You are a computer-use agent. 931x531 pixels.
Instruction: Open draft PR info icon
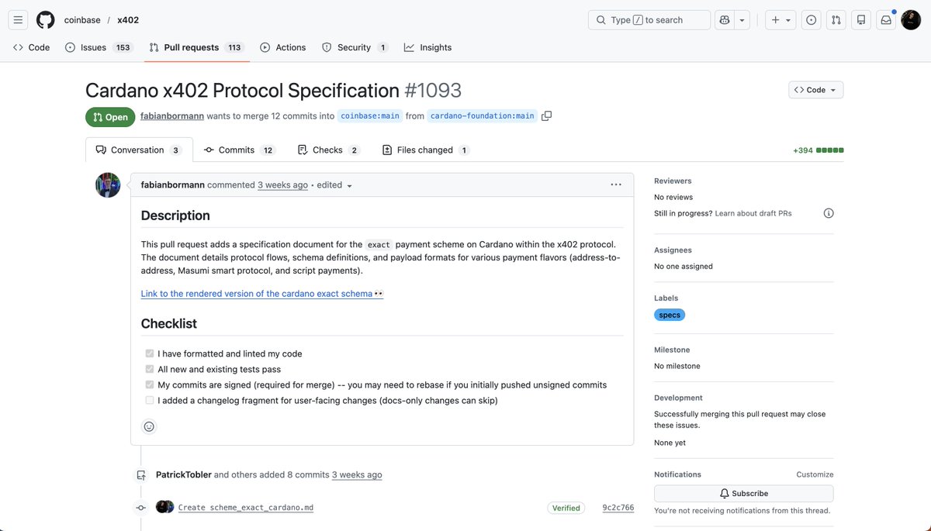(829, 213)
